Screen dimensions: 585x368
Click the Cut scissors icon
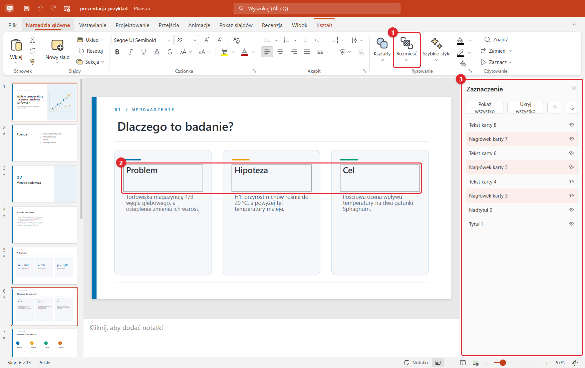tap(32, 40)
